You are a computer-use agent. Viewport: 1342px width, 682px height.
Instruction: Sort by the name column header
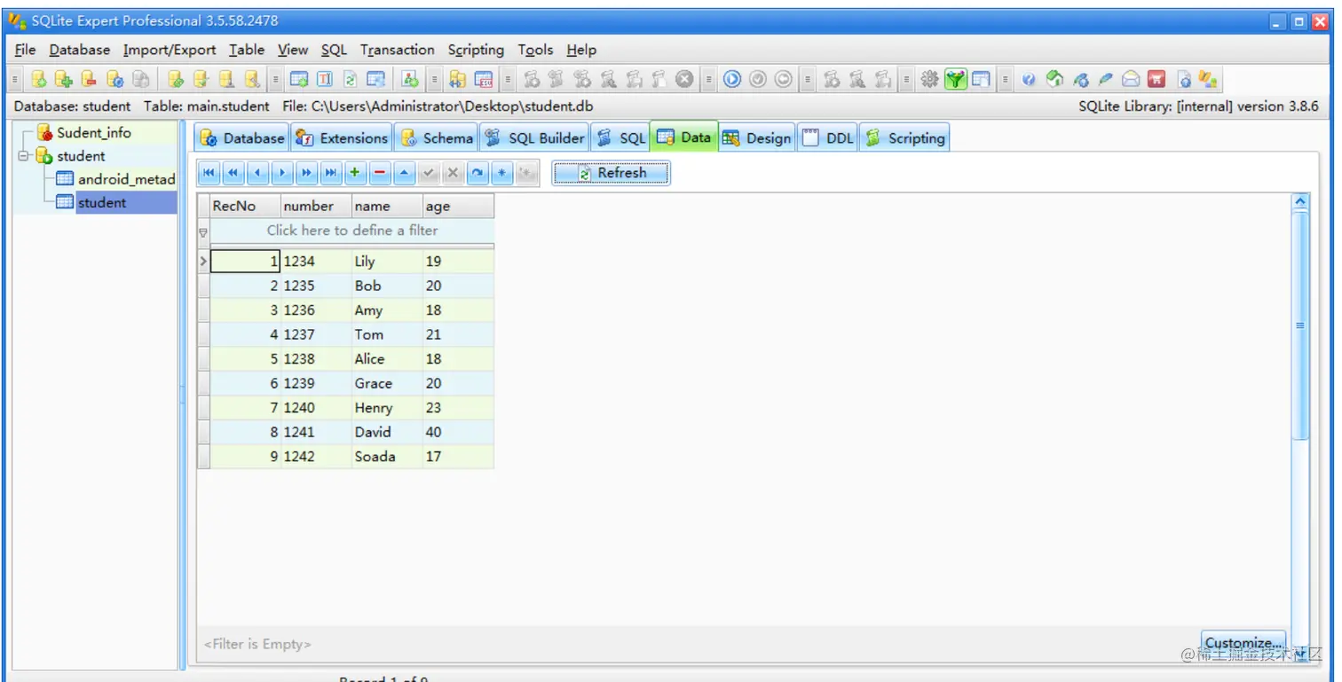[387, 206]
